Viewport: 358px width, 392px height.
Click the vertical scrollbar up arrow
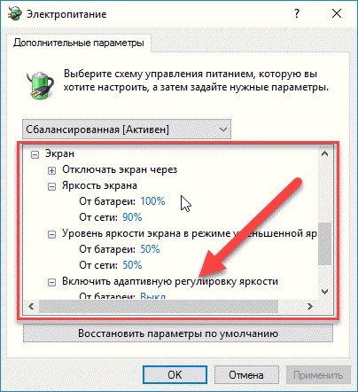(x=324, y=153)
